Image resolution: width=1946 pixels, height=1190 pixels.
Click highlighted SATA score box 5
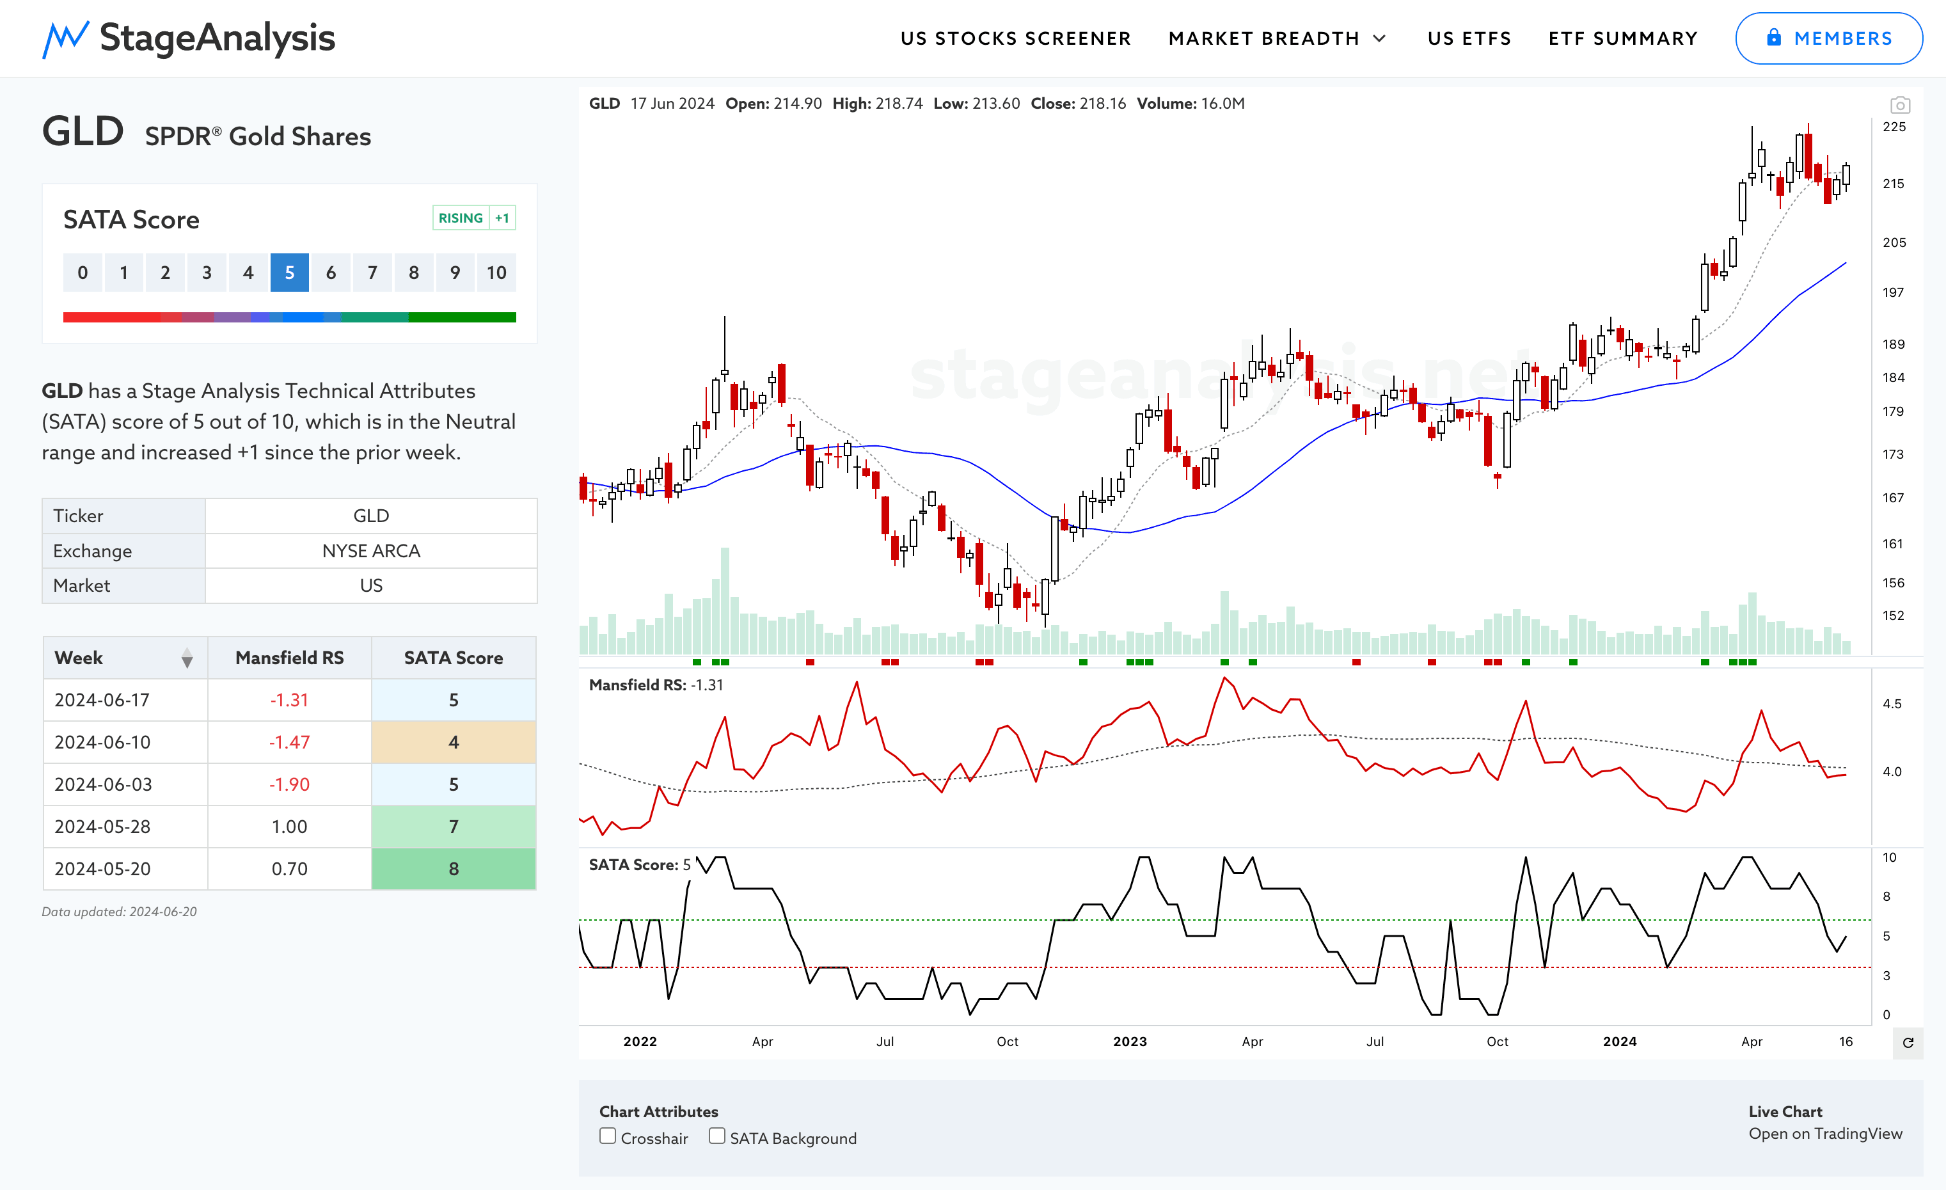click(x=289, y=273)
